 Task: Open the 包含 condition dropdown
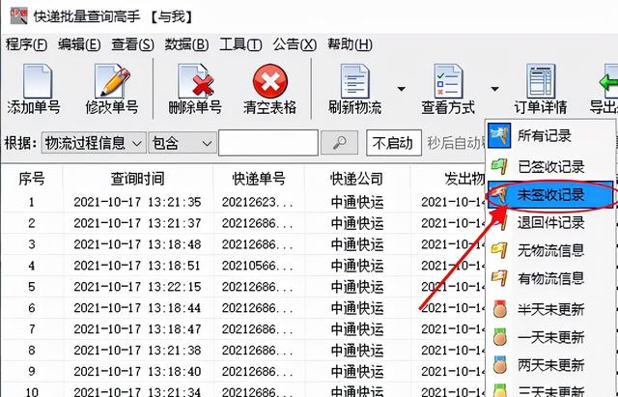click(x=183, y=143)
